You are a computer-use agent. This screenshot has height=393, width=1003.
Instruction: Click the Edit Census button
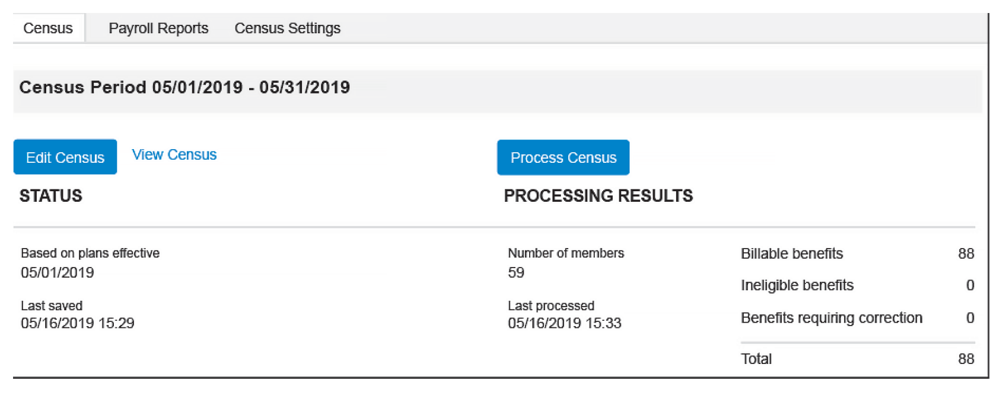(x=65, y=157)
